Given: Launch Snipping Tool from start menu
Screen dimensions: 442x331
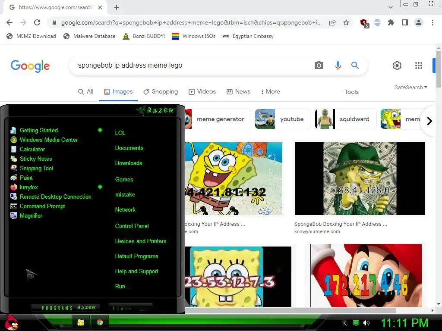Looking at the screenshot, I should click(36, 169).
